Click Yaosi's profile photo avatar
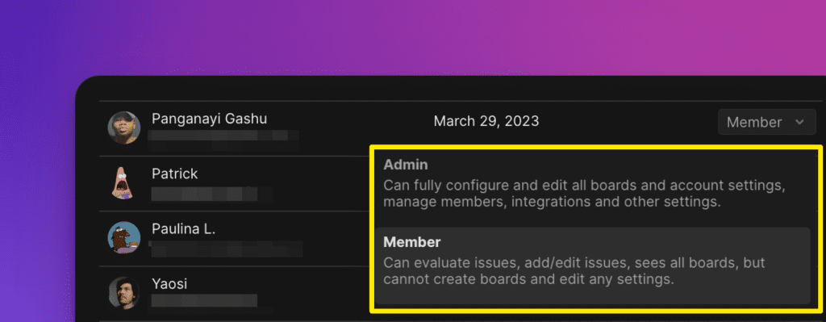 (124, 292)
